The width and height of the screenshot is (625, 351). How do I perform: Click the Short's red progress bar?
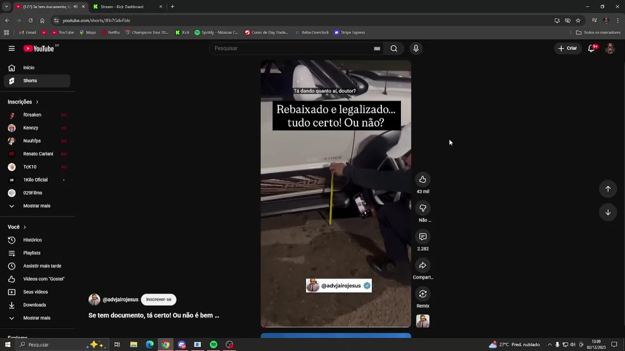336,327
